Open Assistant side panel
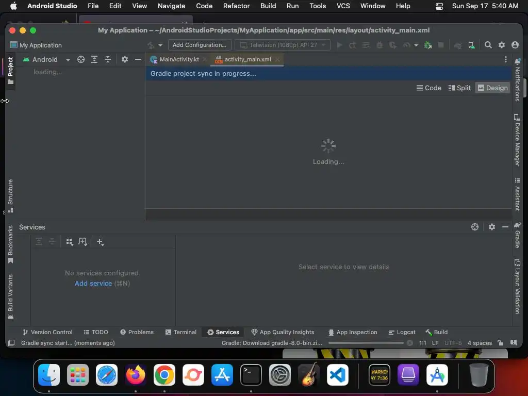 pyautogui.click(x=517, y=194)
